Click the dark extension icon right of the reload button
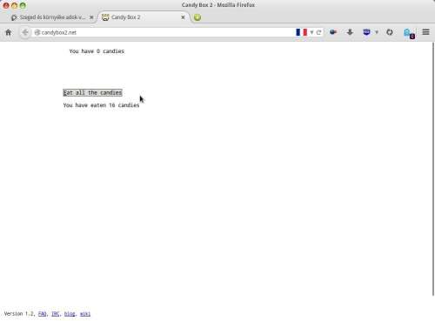This screenshot has width=435, height=321. pyautogui.click(x=333, y=32)
